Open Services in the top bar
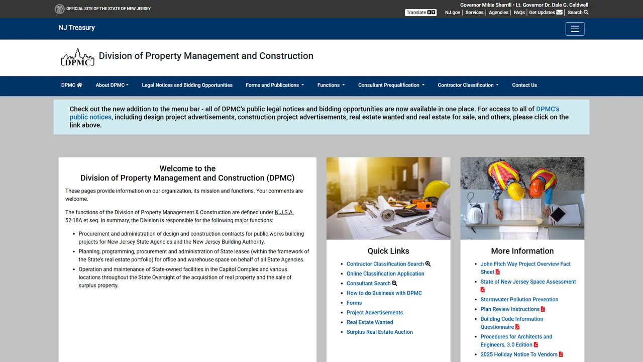This screenshot has width=643, height=362. (474, 13)
